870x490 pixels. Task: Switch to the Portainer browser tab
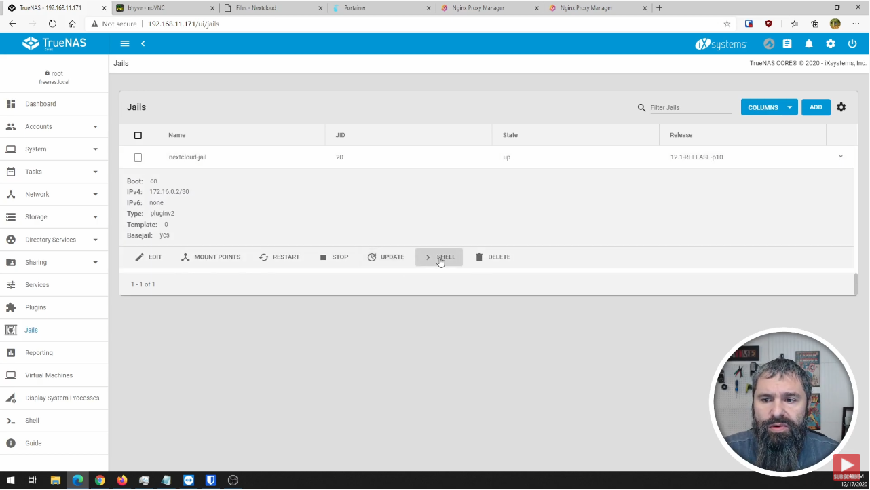click(x=381, y=8)
